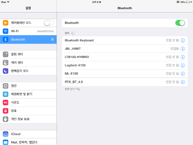The image size is (193, 145).
Task: Tap the 암호 lock icon
Action: click(x=6, y=111)
